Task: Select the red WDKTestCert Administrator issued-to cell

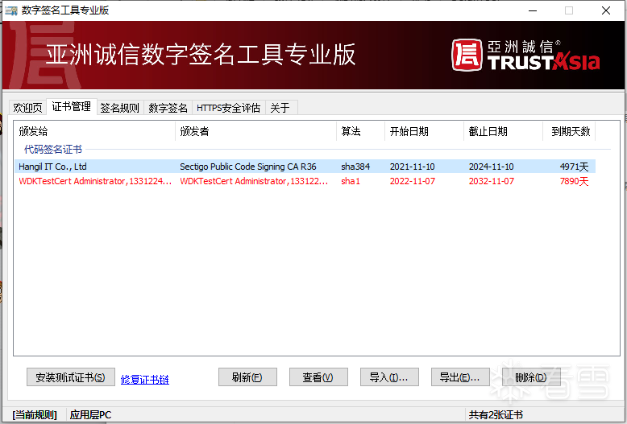Action: pyautogui.click(x=95, y=181)
